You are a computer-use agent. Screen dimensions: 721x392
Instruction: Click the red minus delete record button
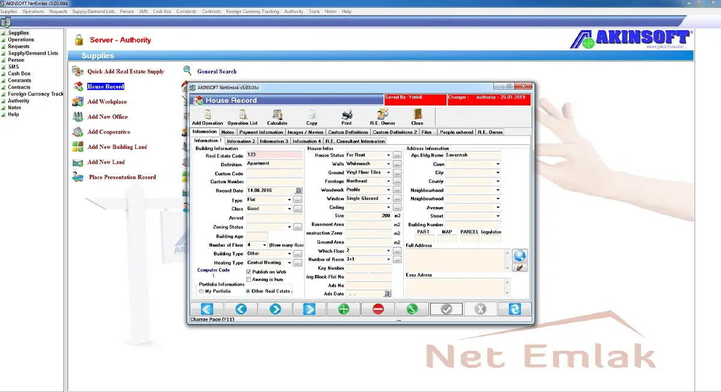coord(378,309)
